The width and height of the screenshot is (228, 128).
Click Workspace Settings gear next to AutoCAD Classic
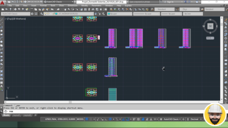coord(32,14)
